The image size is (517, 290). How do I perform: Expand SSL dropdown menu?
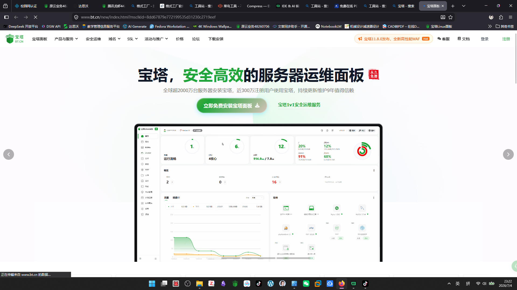(x=132, y=39)
